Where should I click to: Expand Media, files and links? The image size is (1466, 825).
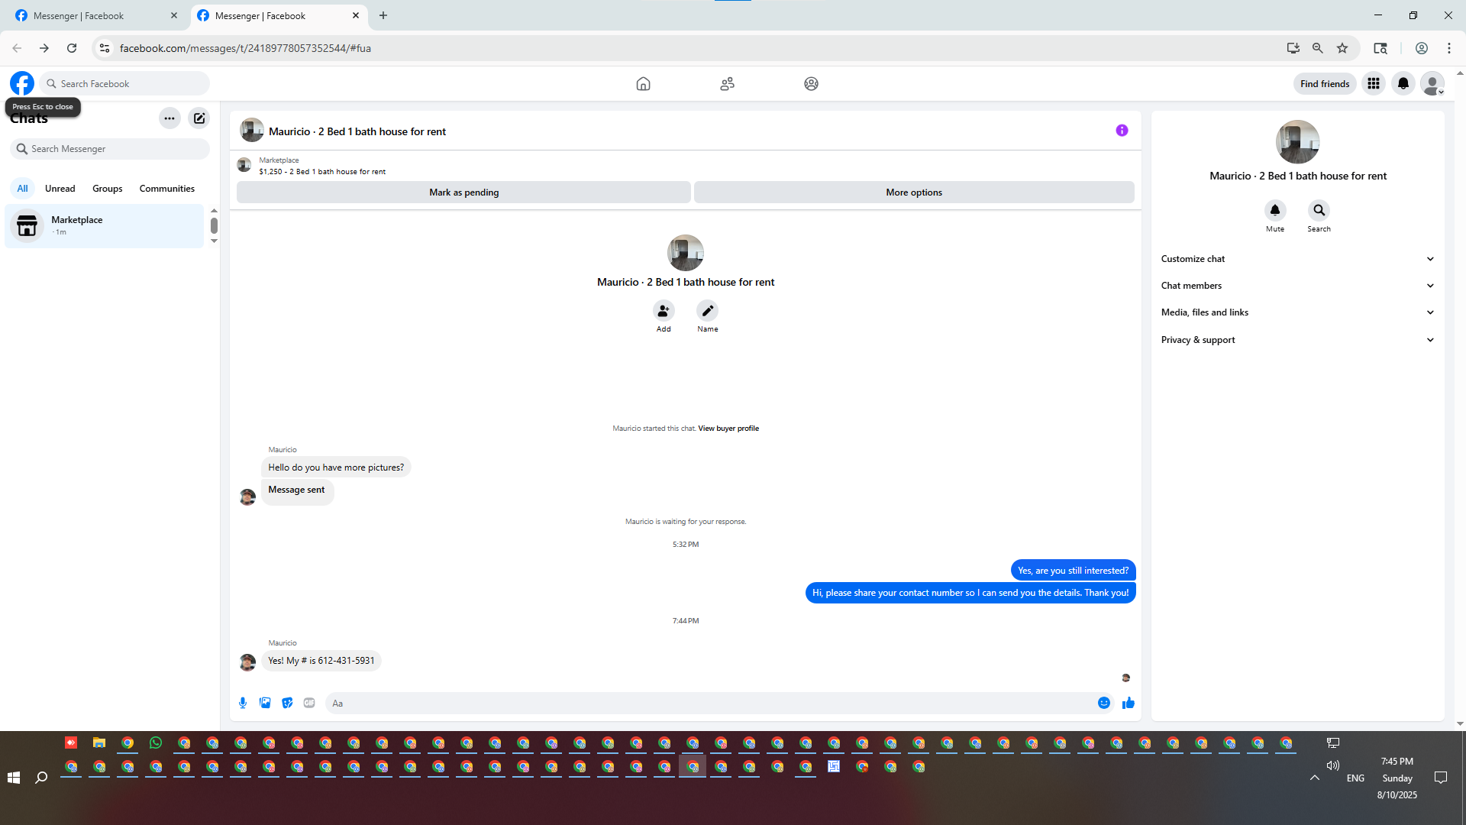click(1297, 312)
